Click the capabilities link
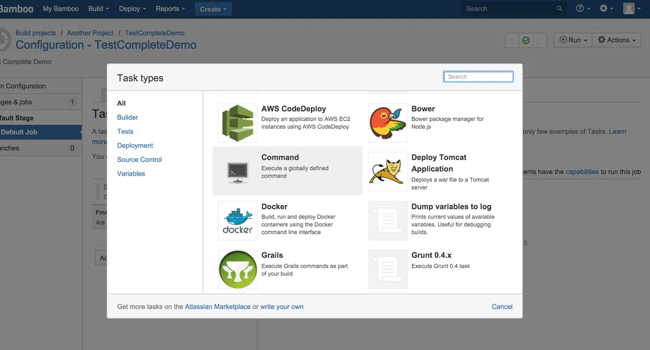This screenshot has width=650, height=350. 582,172
